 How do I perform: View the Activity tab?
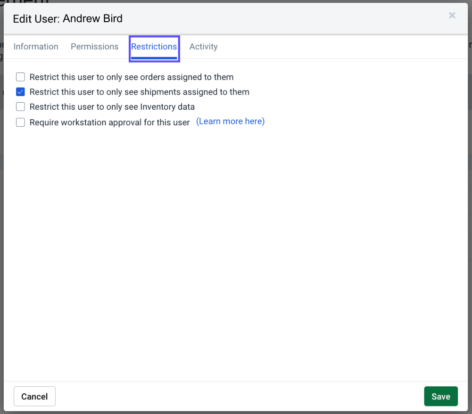pyautogui.click(x=203, y=46)
